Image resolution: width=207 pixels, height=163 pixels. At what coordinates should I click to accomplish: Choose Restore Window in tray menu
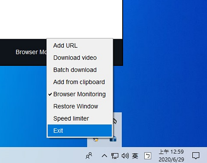[x=80, y=106]
